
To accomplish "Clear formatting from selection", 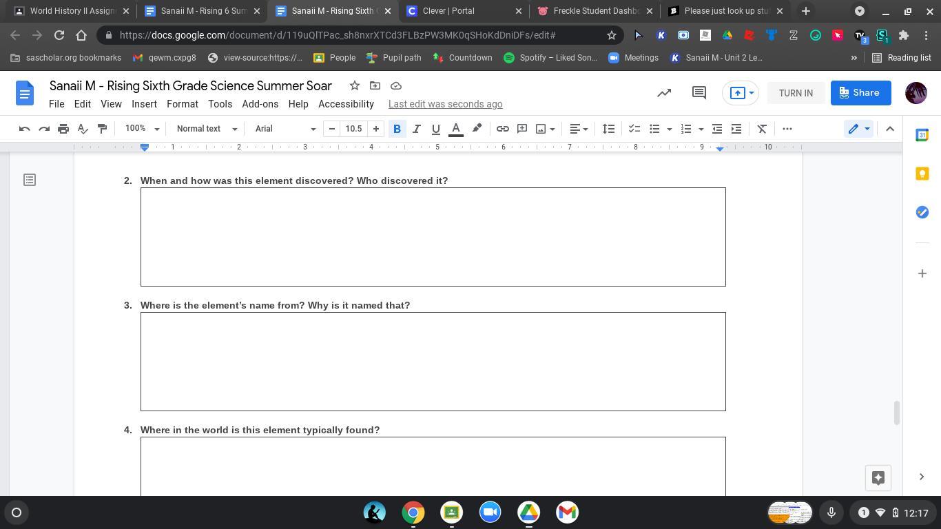I will point(762,129).
